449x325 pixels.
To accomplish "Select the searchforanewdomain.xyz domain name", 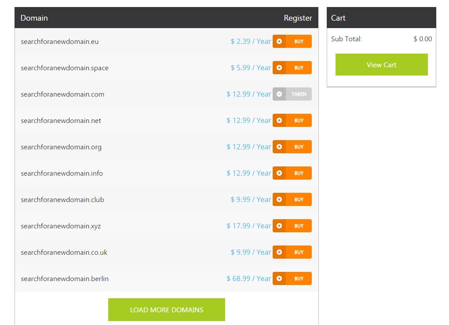I will 61,226.
